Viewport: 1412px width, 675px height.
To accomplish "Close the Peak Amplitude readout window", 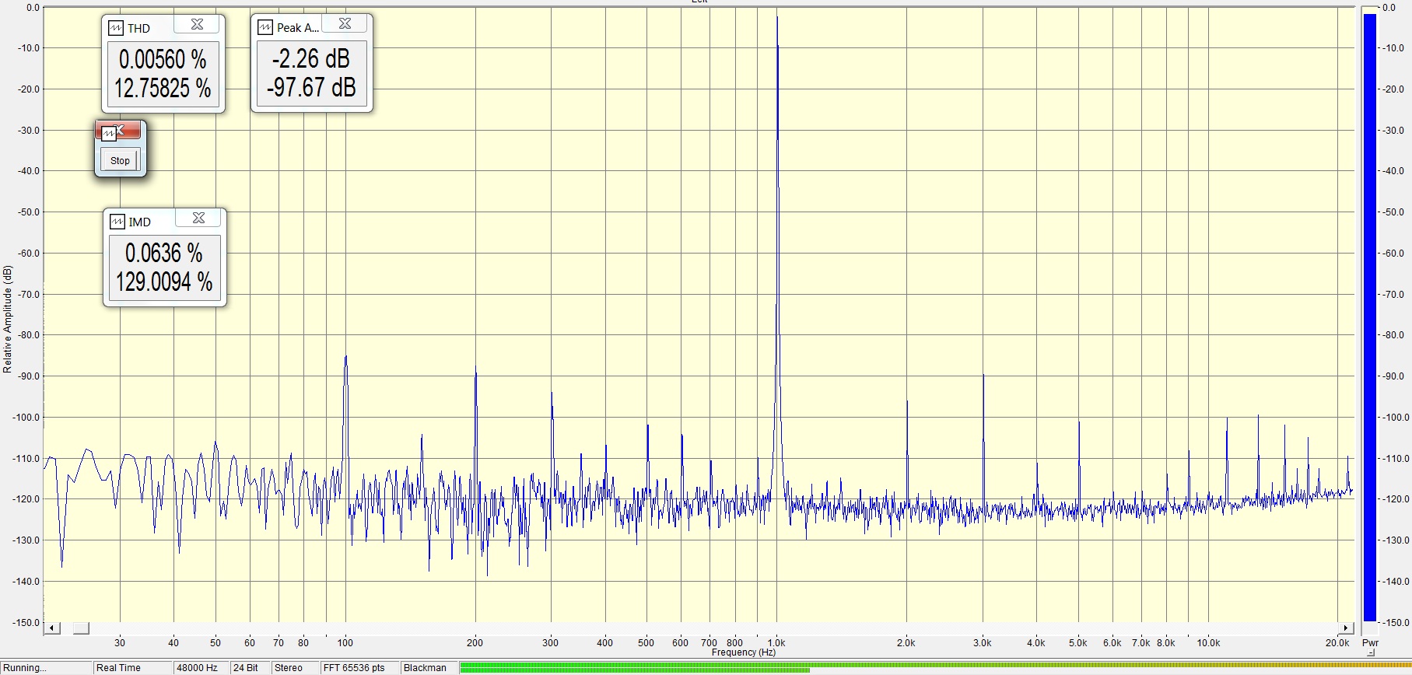I will [x=345, y=24].
